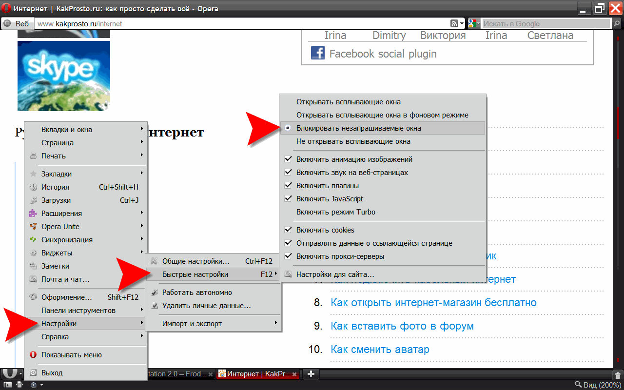Open link 'Как вставить фото в форум'
The image size is (624, 390).
[402, 326]
